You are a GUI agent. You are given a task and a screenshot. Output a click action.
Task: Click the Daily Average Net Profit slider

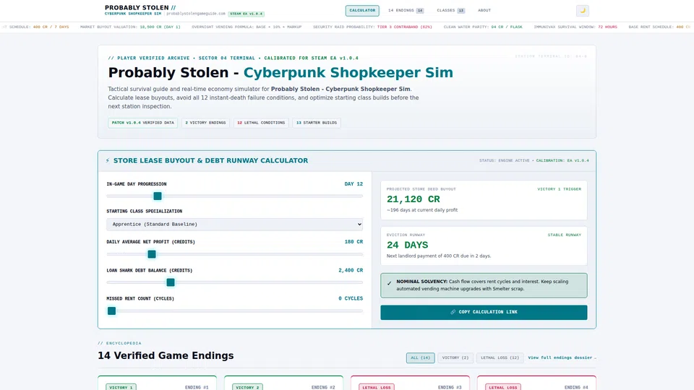pos(234,254)
